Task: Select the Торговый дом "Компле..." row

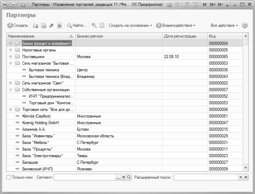Action: (x=125, y=103)
